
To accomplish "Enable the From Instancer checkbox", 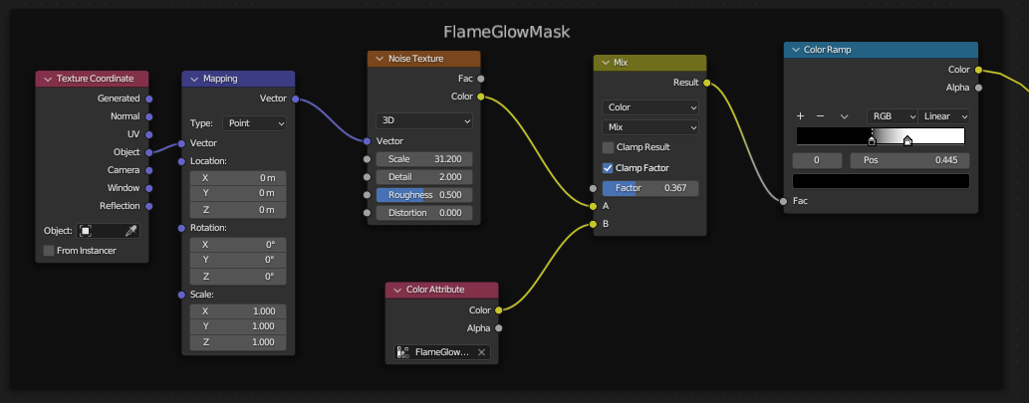I will 50,250.
